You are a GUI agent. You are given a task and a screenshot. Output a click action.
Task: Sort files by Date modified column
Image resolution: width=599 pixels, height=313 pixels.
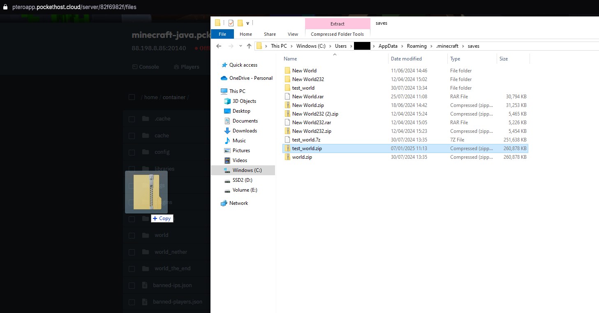click(406, 59)
